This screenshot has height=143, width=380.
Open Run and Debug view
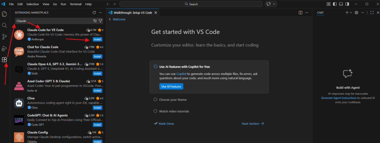tap(5, 48)
